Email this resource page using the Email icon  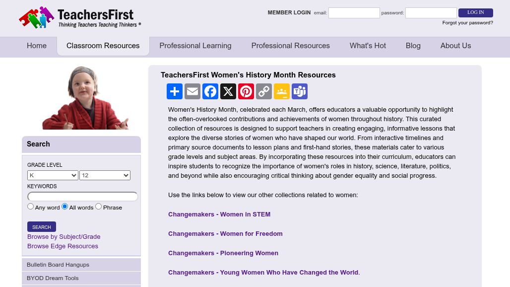pyautogui.click(x=192, y=91)
